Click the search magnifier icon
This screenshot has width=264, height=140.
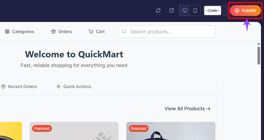point(124,32)
